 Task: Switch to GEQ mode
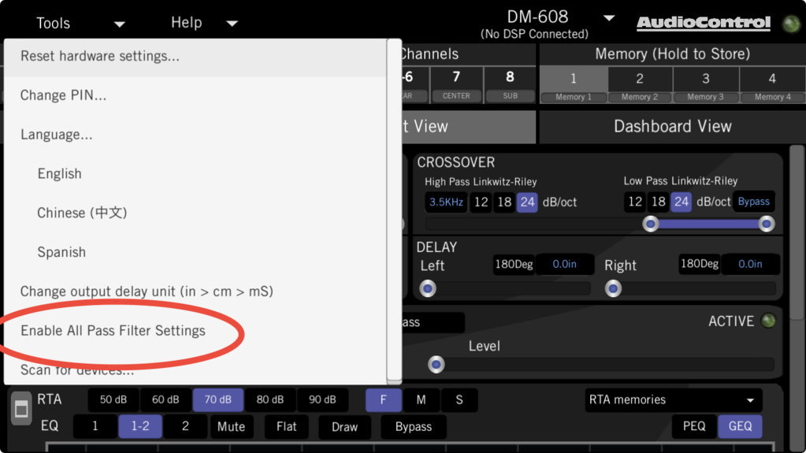(x=740, y=426)
